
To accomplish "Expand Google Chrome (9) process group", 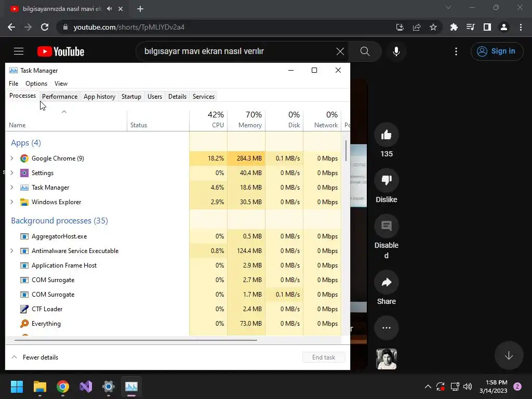I will [12, 158].
